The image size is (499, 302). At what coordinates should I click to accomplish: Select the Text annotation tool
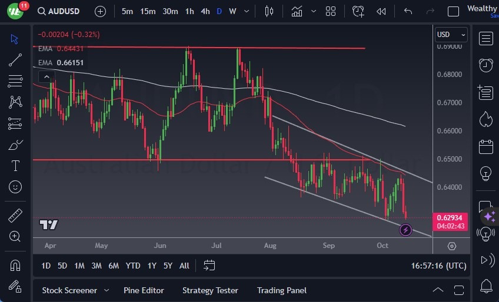15,166
